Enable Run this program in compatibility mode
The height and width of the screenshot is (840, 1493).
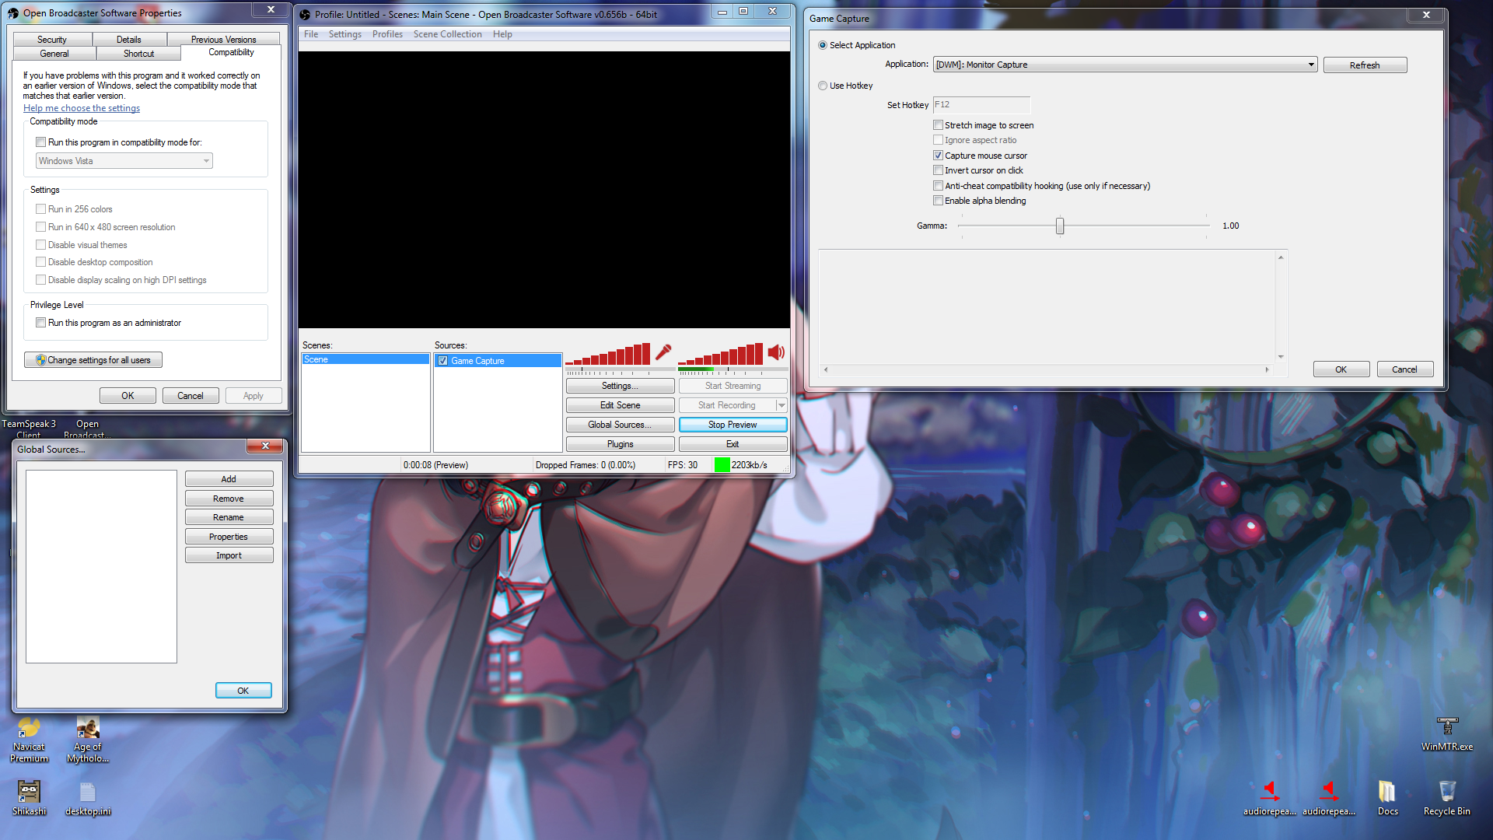pyautogui.click(x=40, y=142)
